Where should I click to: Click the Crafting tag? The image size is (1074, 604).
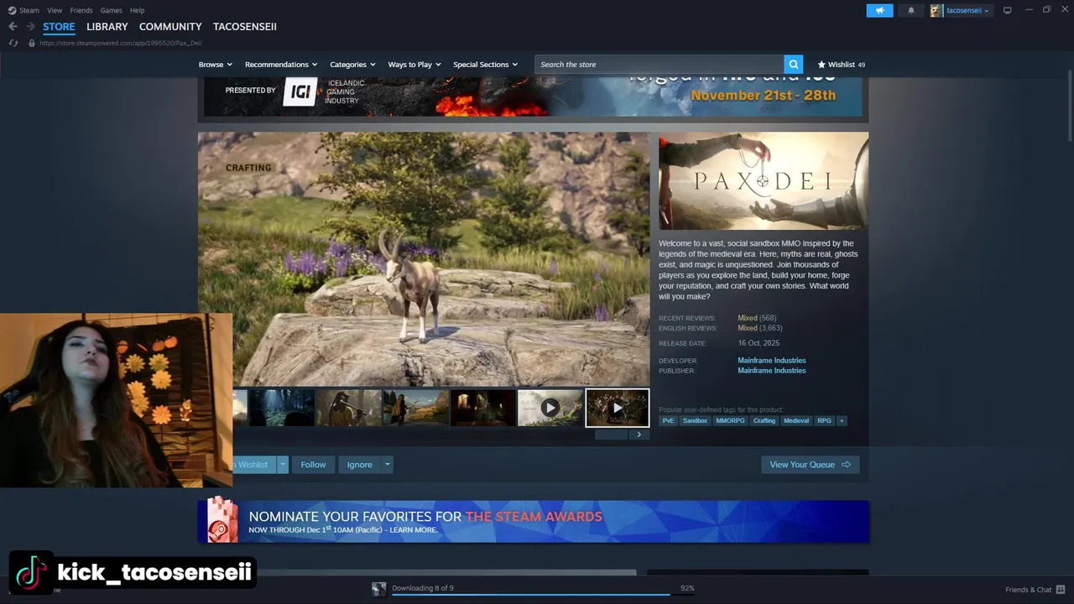(764, 420)
